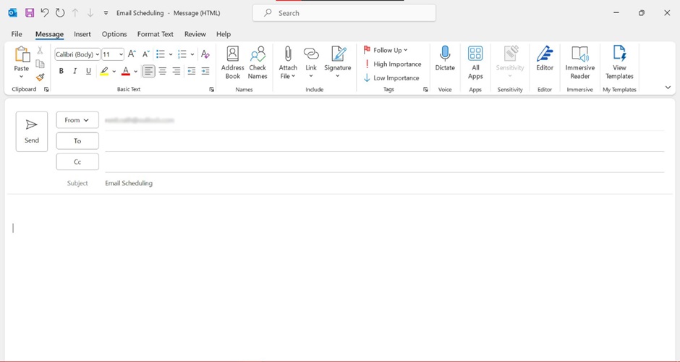Click Decrease Indent icon
Viewport: 680px width, 362px height.
coord(191,71)
